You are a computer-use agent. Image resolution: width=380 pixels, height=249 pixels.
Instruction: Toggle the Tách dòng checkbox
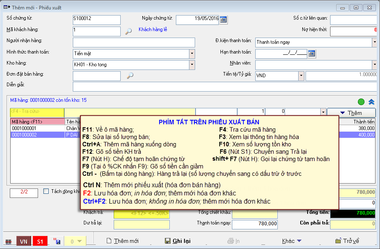point(46,191)
